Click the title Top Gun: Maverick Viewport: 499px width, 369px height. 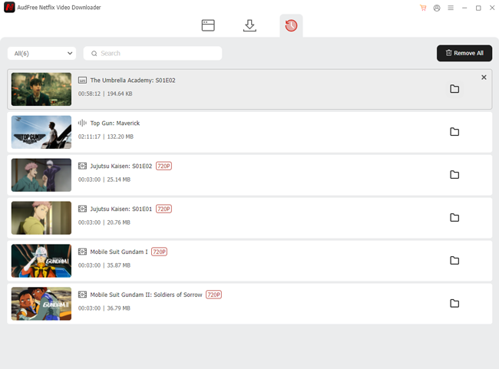tap(115, 124)
